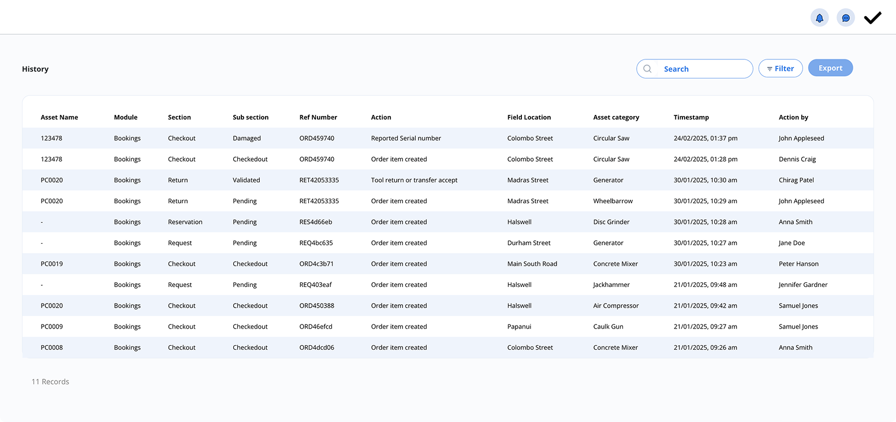Open the chat messages icon
Image resolution: width=896 pixels, height=422 pixels.
click(846, 18)
